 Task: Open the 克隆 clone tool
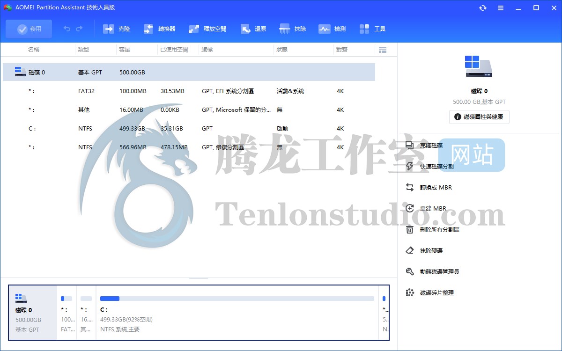coord(117,29)
